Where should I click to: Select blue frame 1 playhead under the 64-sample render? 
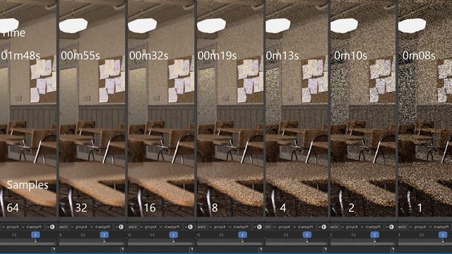(x=35, y=235)
